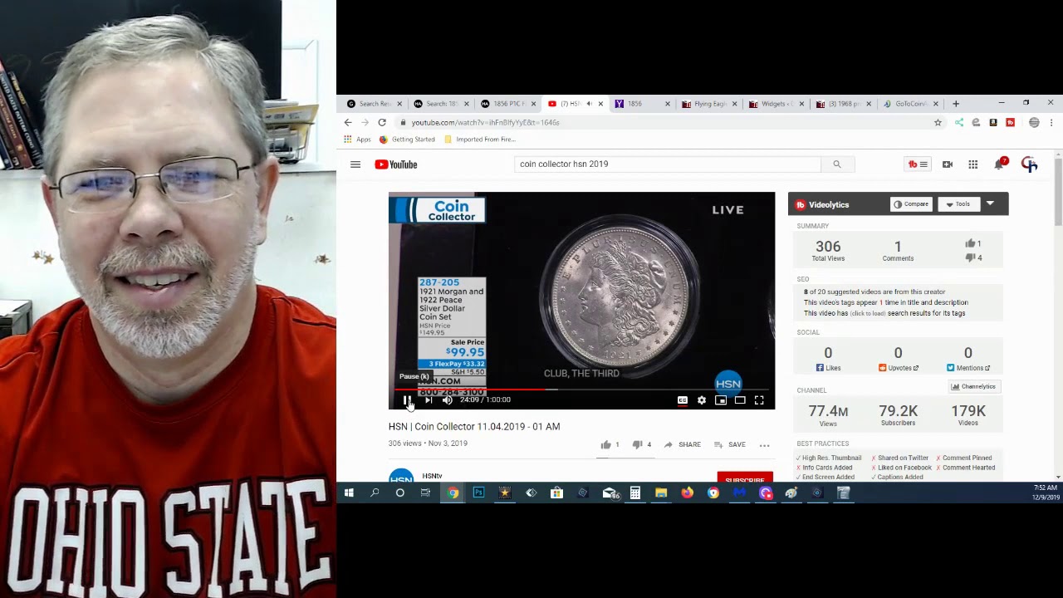
Task: Open the Windows Start menu
Action: point(349,493)
